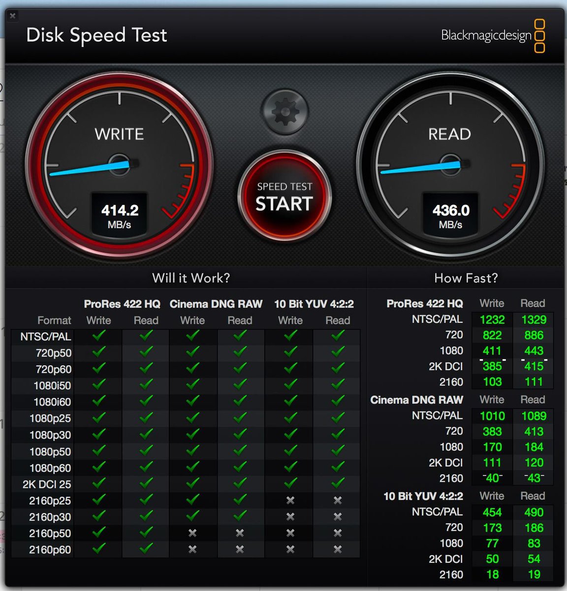Click Cinema DNG RAW heading in How Fast panel

(x=416, y=400)
